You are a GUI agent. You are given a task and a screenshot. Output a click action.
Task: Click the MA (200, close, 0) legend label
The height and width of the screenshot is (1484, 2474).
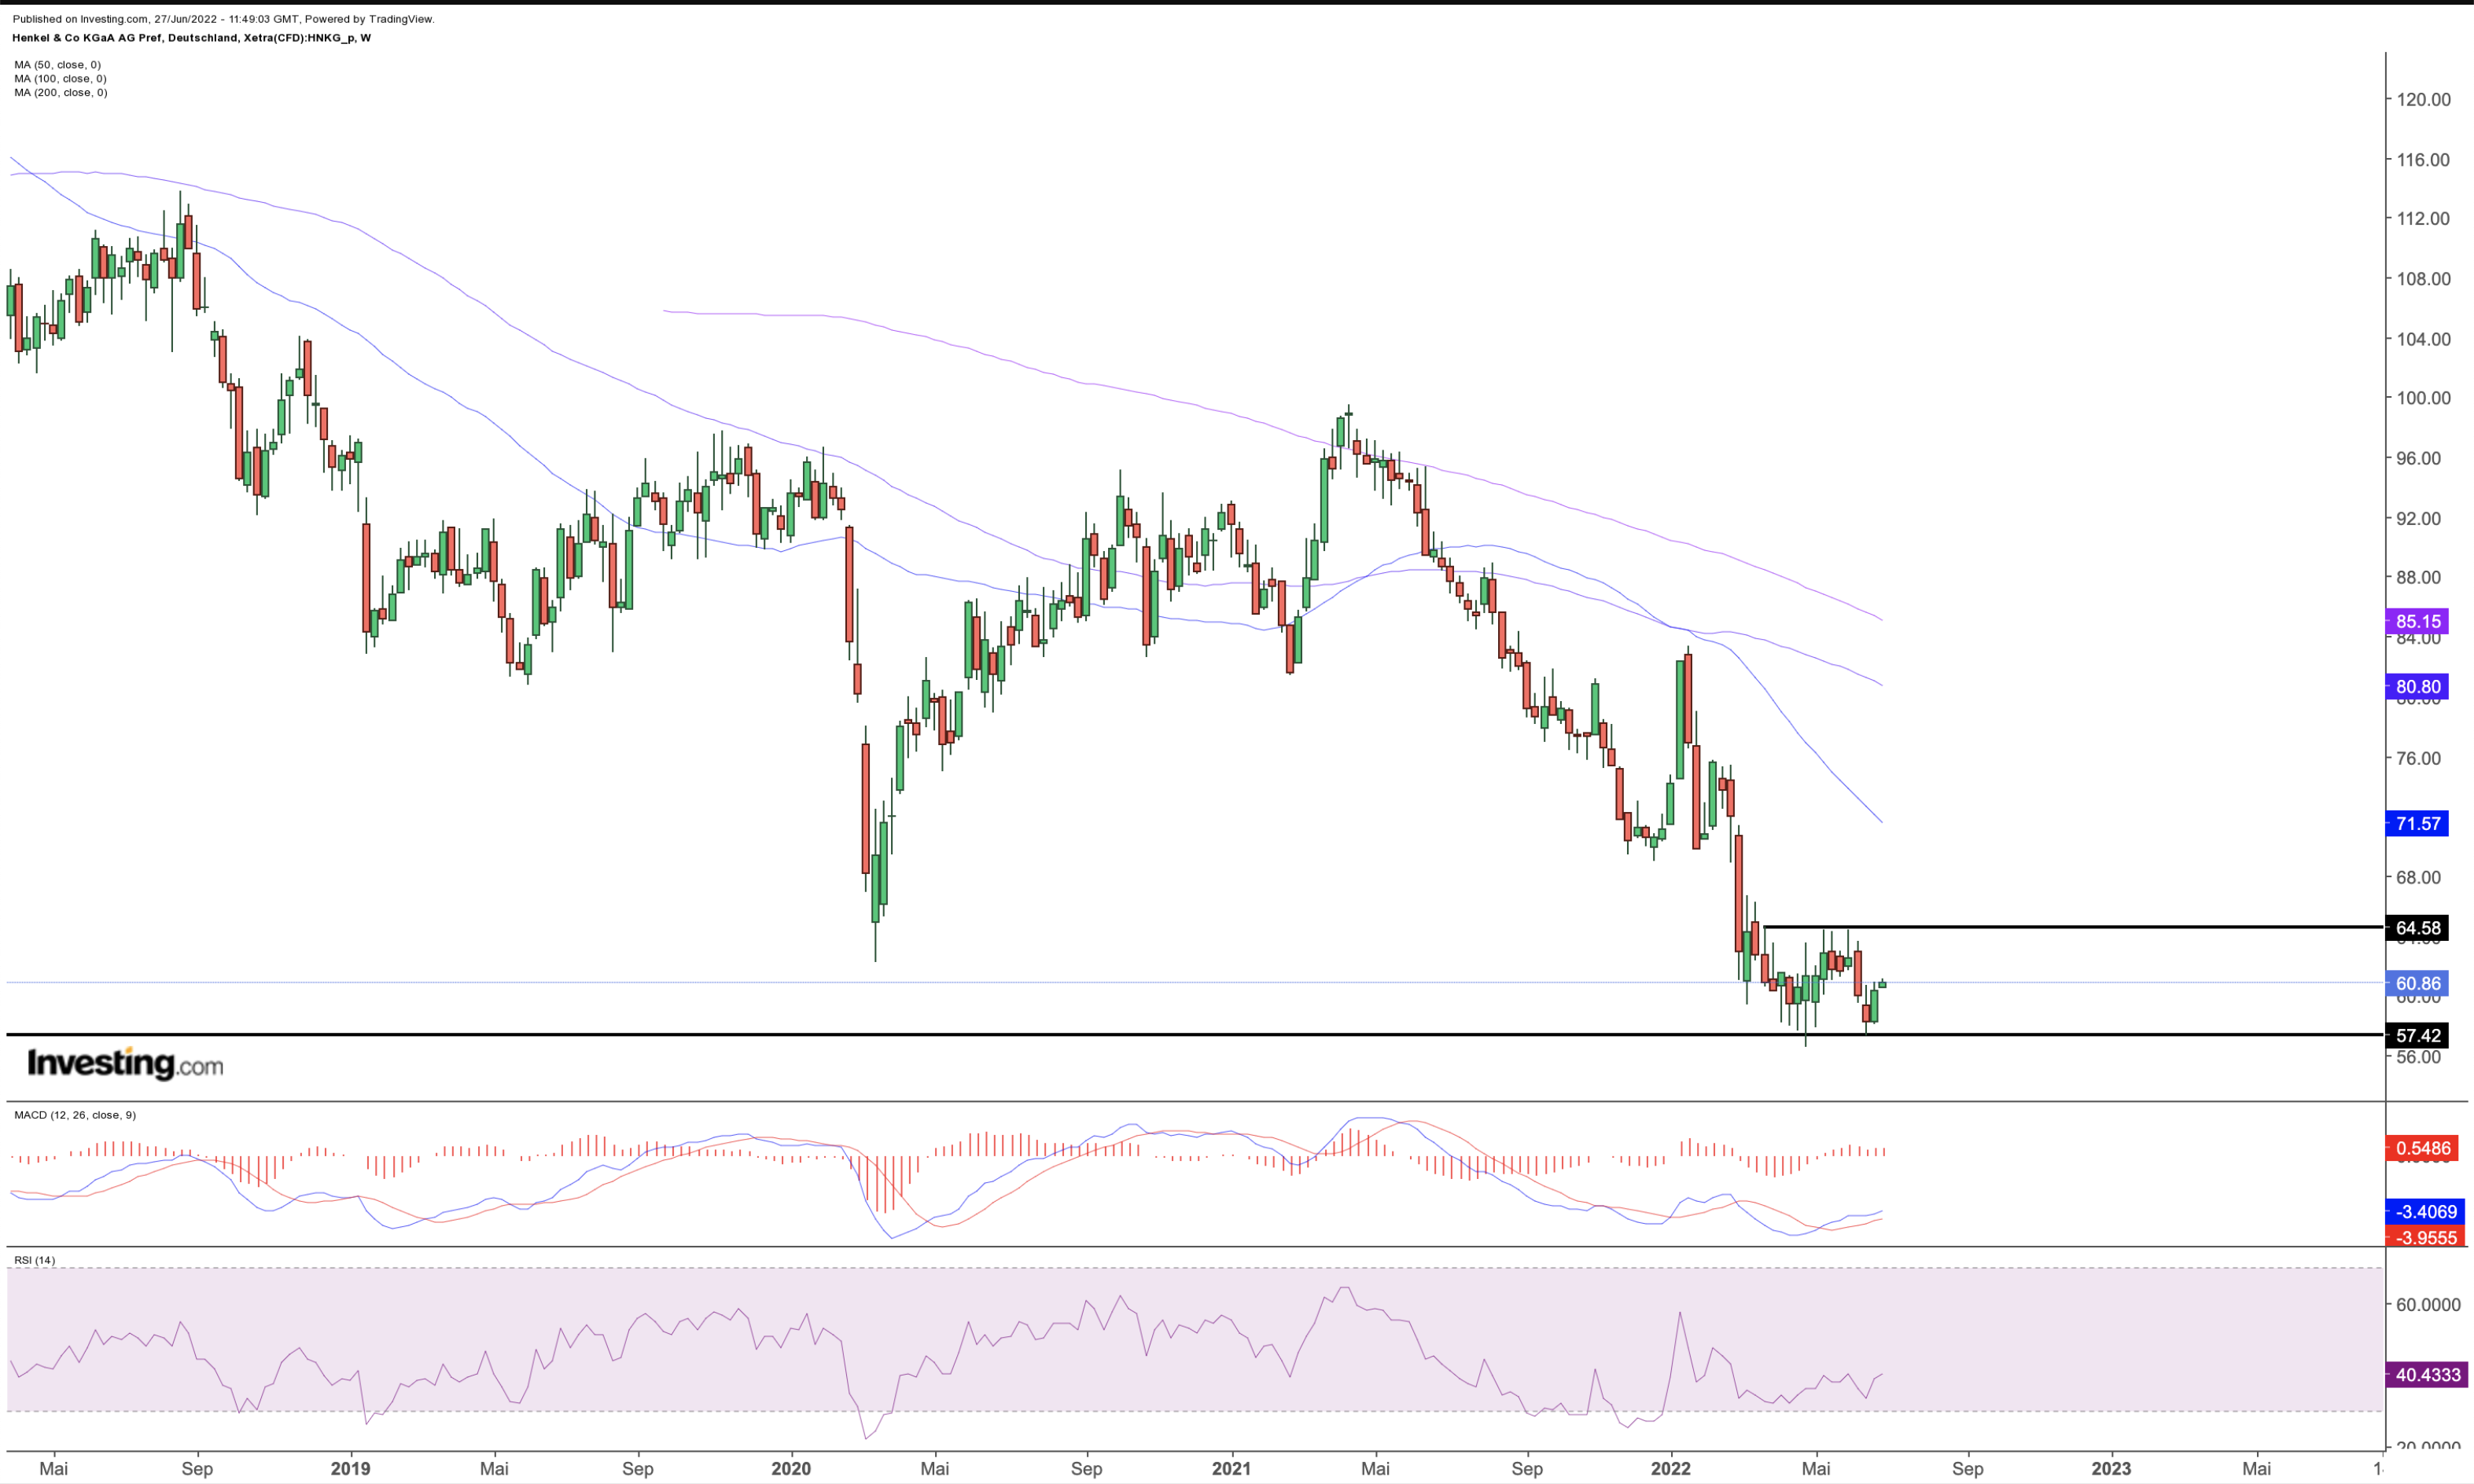tap(60, 92)
